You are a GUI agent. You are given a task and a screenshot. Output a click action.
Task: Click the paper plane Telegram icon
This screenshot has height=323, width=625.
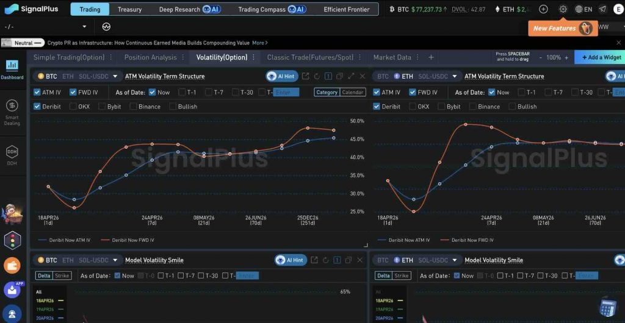coord(604,9)
